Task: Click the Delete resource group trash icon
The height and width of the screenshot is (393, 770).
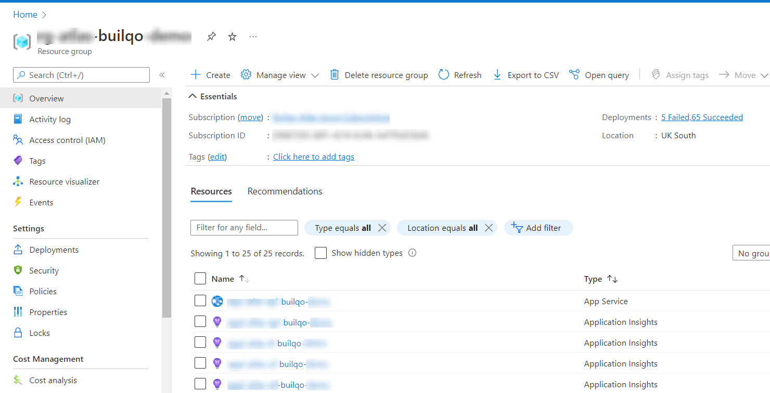Action: pos(335,75)
